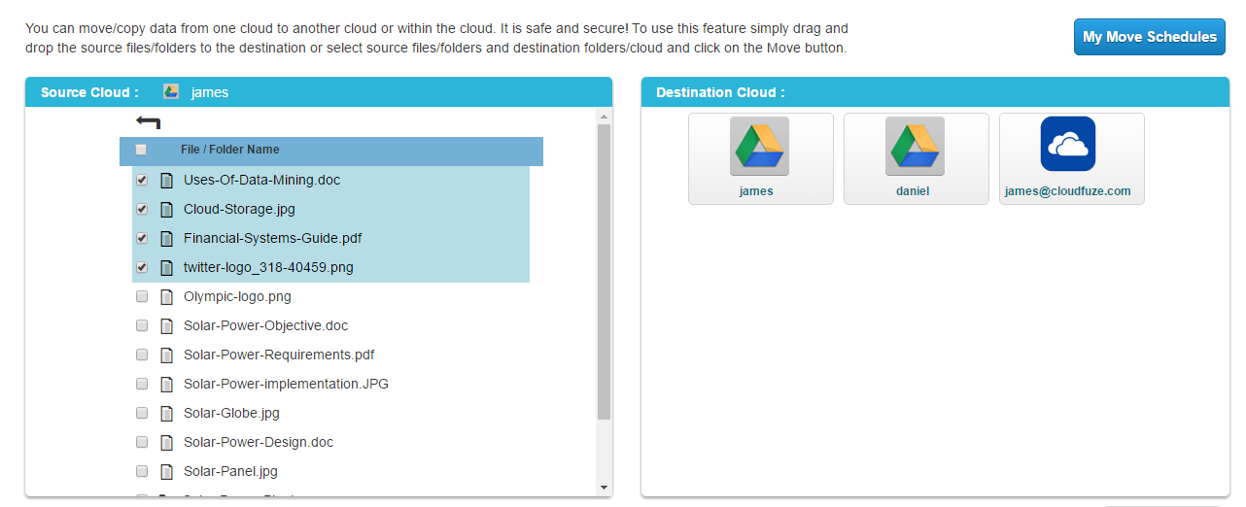Click the back arrow icon above file list
1246x507 pixels.
coord(149,122)
